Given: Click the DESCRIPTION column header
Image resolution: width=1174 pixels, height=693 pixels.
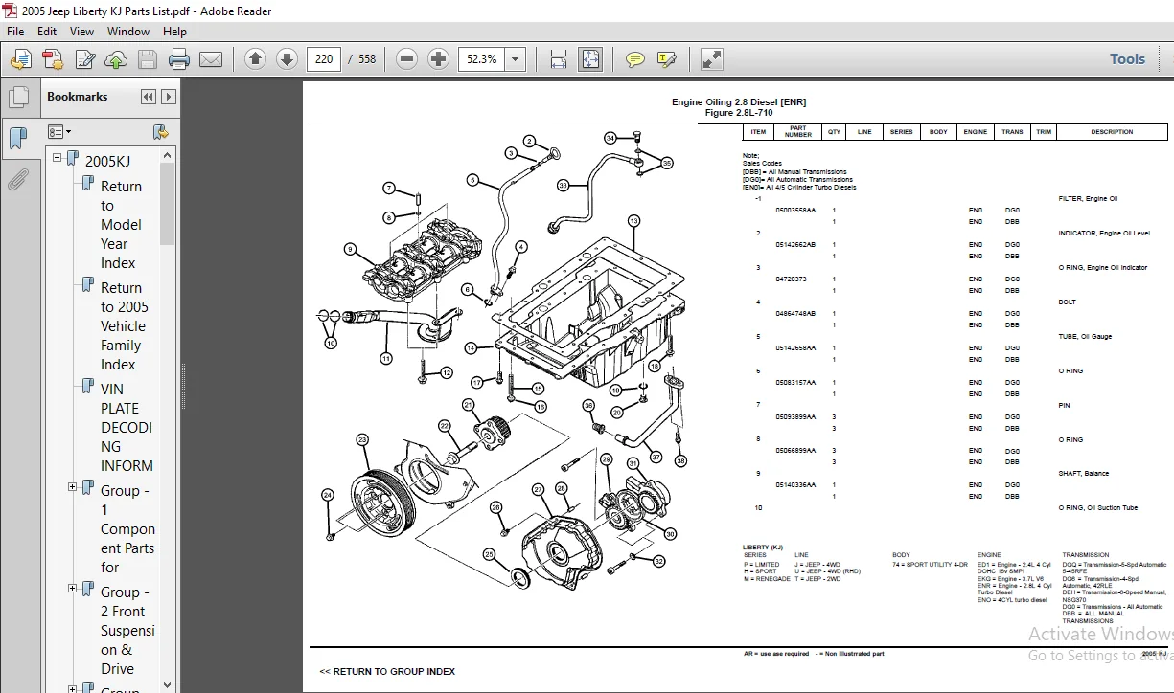Looking at the screenshot, I should tap(1112, 132).
